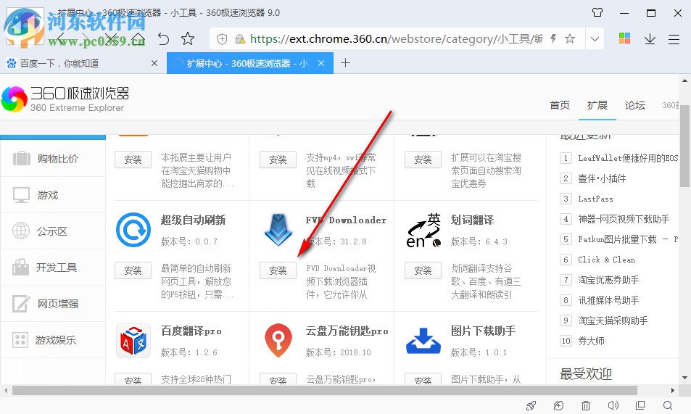Click the speaker mute icon in status bar
Image resolution: width=691 pixels, height=414 pixels.
[x=613, y=405]
